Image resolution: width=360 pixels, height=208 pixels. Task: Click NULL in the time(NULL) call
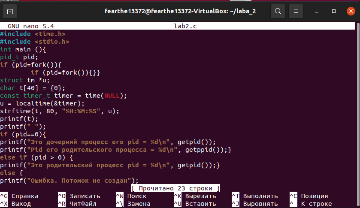click(x=112, y=96)
